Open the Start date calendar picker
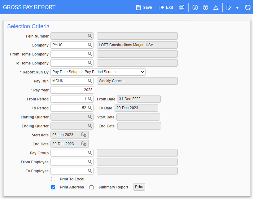The width and height of the screenshot is (253, 199). click(x=84, y=135)
